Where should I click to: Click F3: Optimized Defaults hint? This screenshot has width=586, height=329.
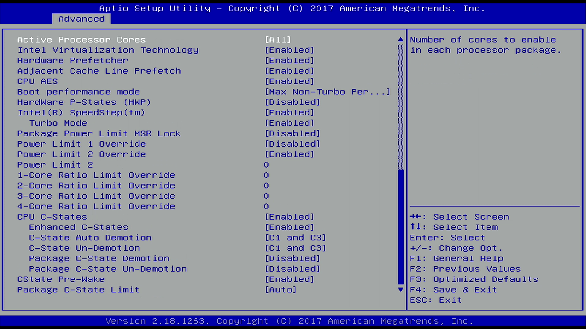(474, 279)
